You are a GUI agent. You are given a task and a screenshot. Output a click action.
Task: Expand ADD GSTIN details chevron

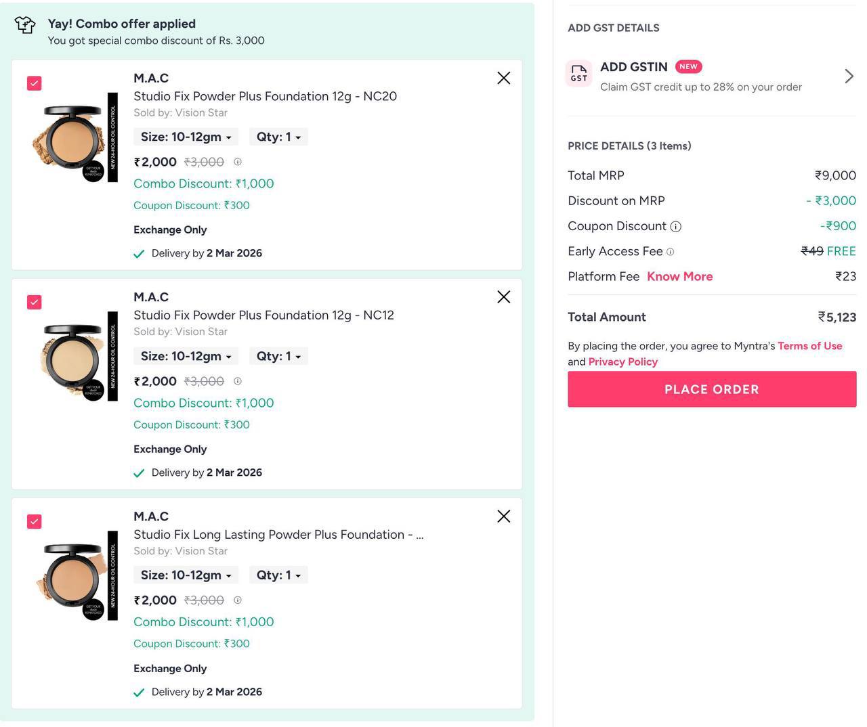point(849,76)
